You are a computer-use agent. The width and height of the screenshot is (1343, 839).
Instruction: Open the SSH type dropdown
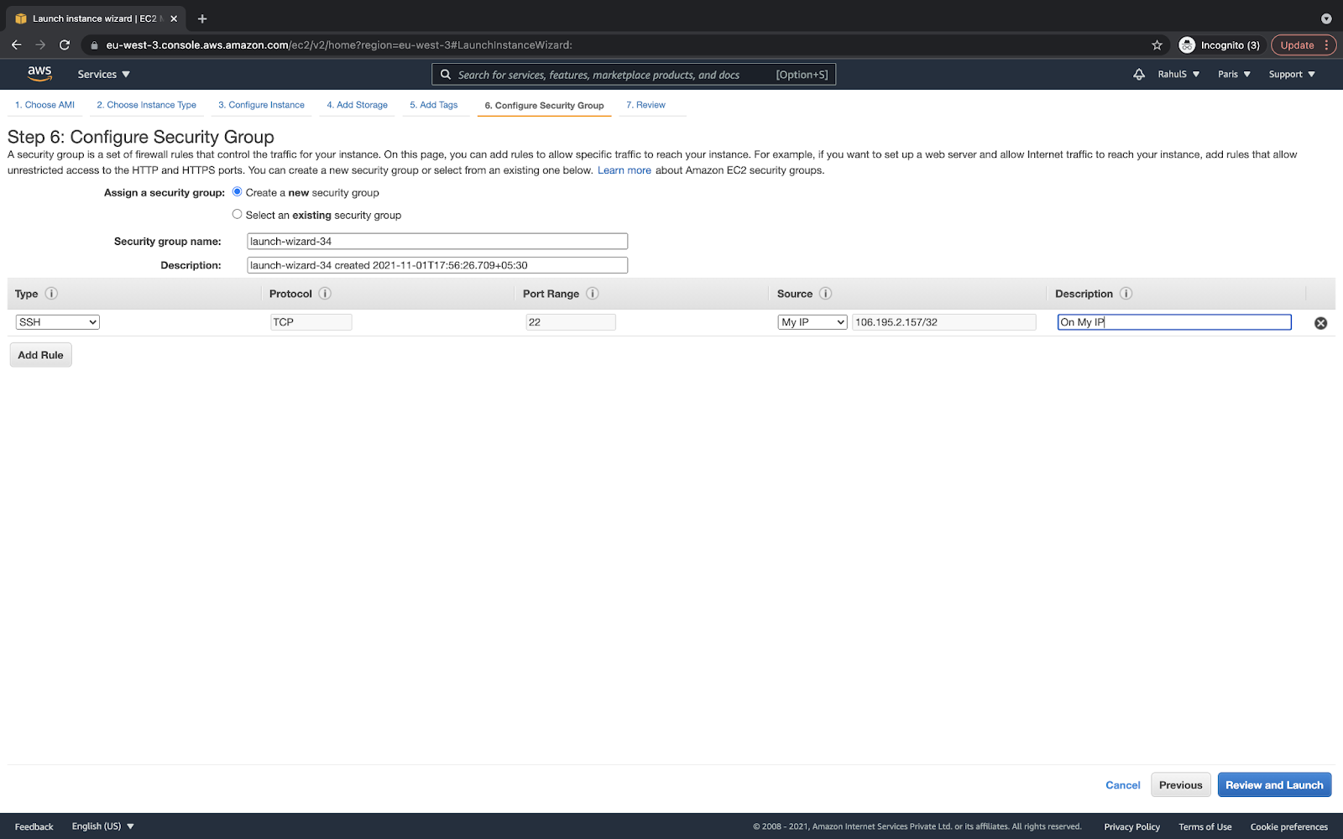click(58, 322)
